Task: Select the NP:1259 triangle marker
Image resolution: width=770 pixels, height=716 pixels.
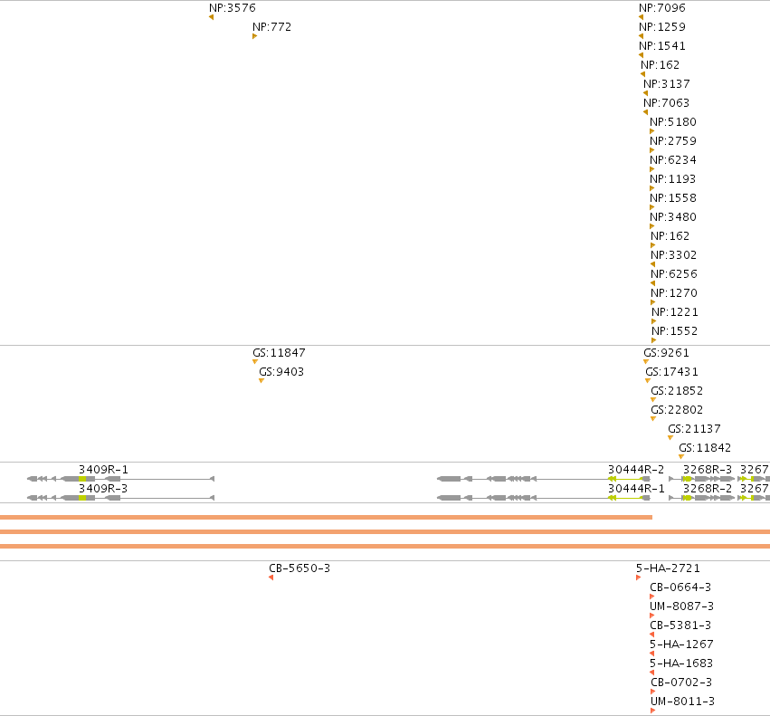Action: (x=641, y=36)
